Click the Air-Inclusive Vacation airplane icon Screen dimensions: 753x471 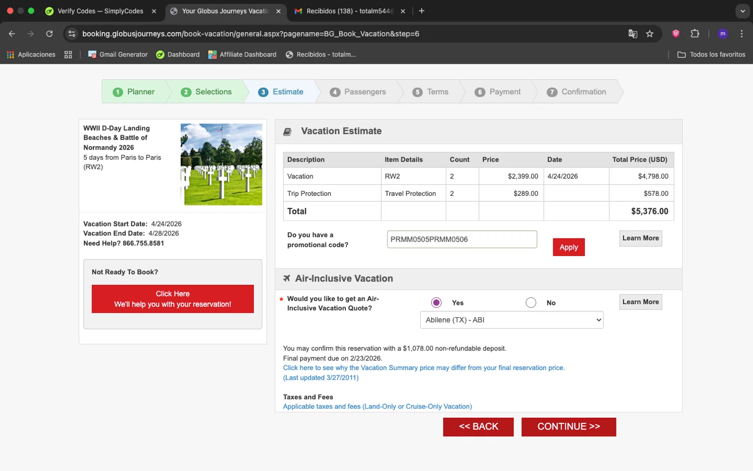coord(287,278)
